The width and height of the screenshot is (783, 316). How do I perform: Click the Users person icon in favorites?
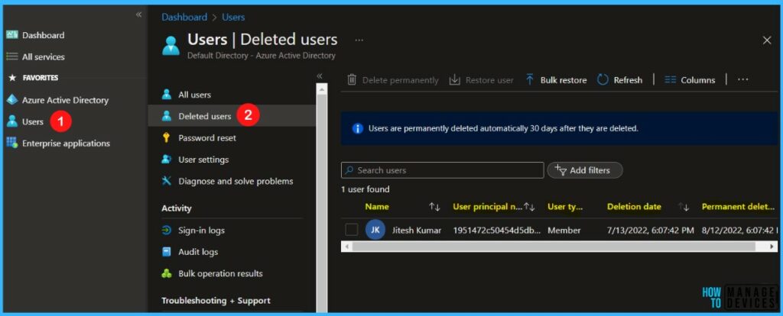click(12, 121)
